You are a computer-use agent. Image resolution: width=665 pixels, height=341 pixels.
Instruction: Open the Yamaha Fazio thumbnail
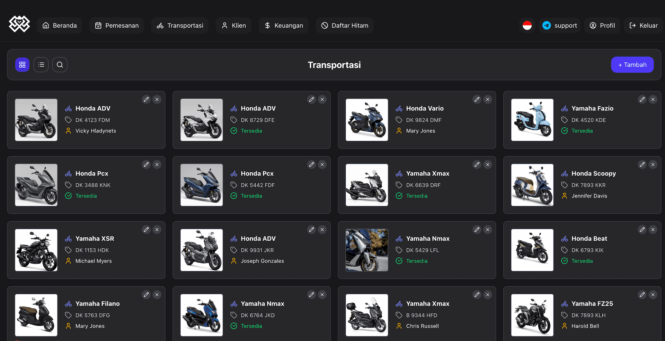(x=532, y=120)
